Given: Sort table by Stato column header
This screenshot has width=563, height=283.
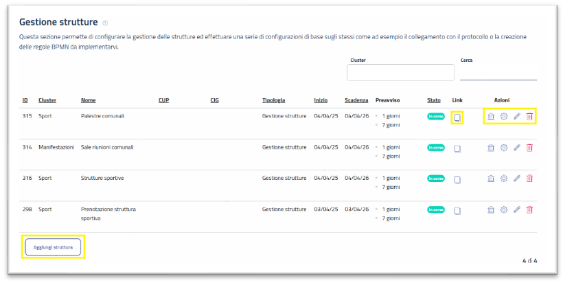Looking at the screenshot, I should click(x=433, y=100).
